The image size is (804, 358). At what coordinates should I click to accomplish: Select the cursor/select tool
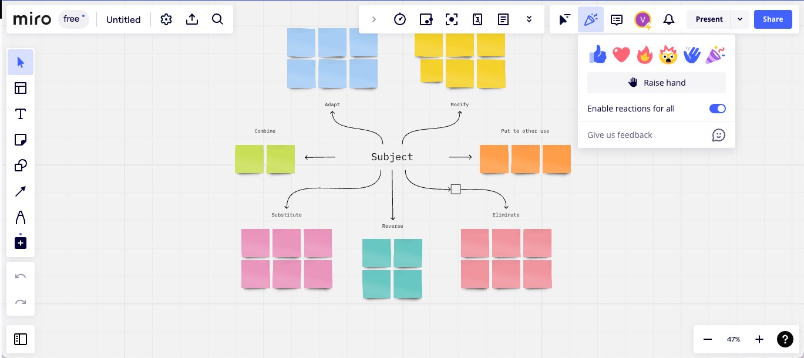(21, 62)
